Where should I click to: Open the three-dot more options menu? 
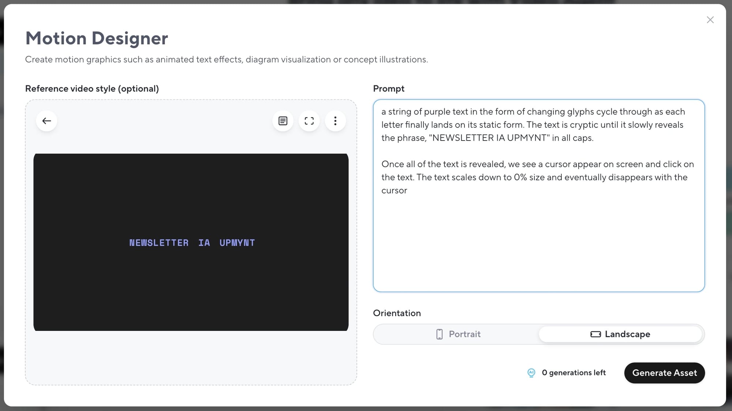(x=335, y=121)
